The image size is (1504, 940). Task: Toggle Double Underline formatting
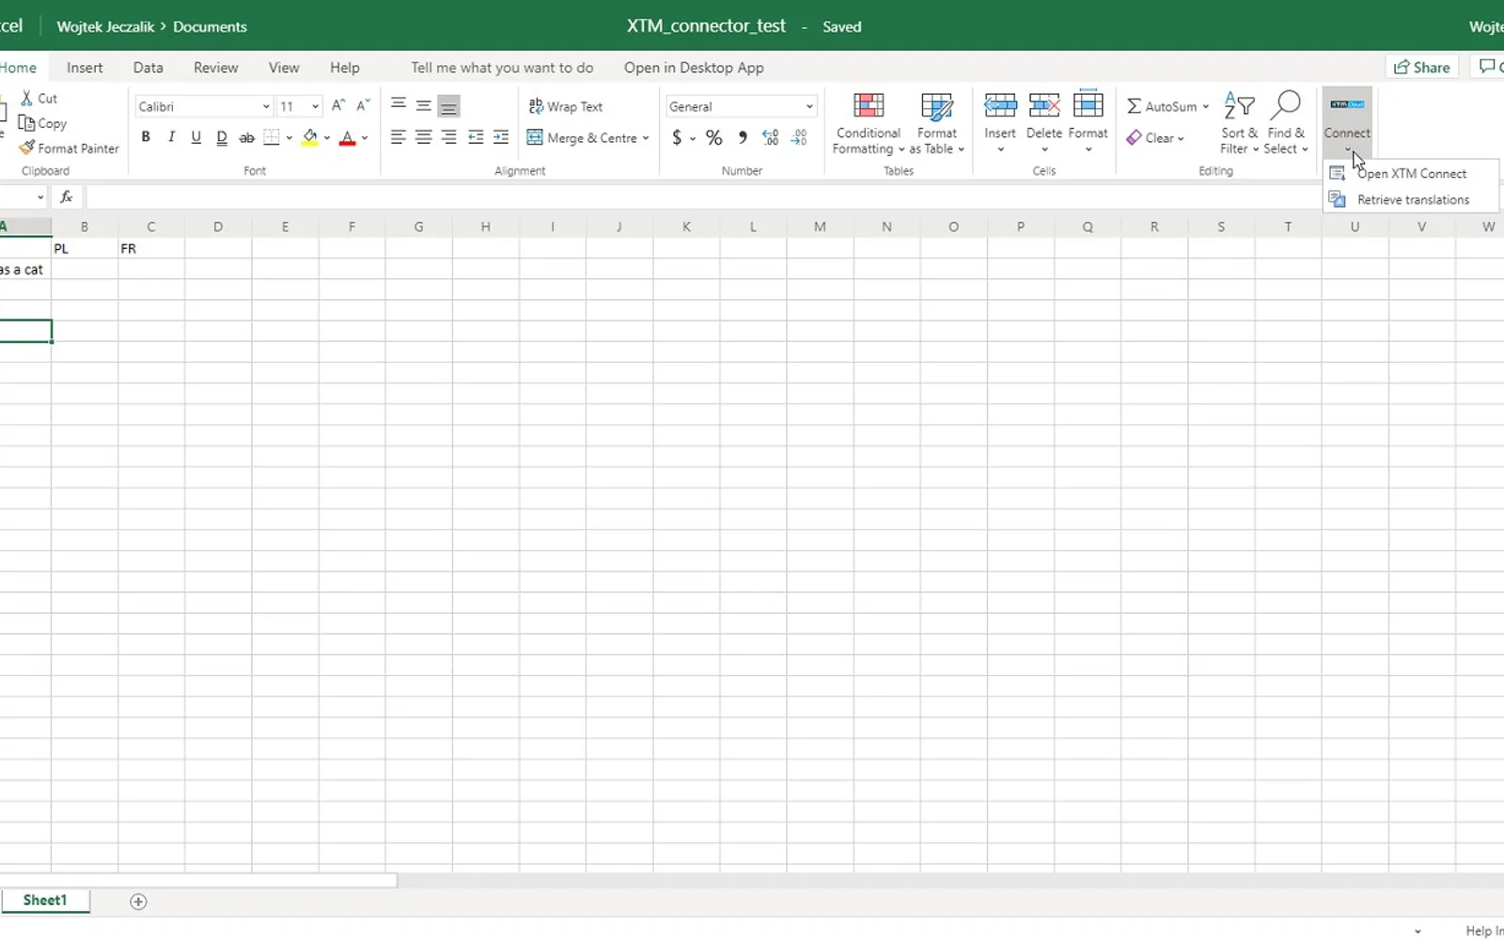coord(222,137)
